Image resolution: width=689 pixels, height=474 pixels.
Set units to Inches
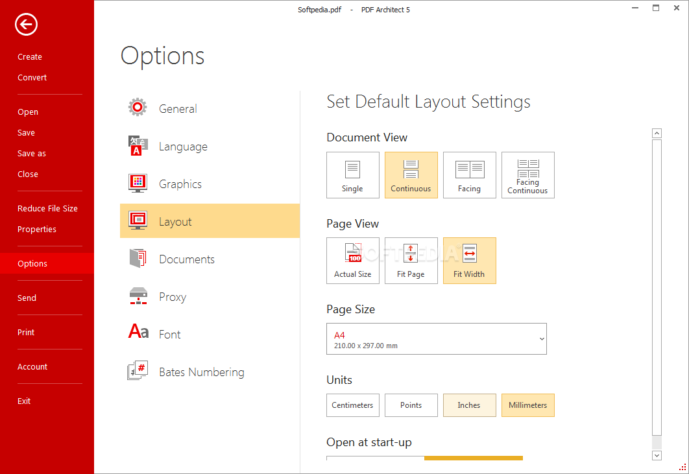[x=469, y=405]
